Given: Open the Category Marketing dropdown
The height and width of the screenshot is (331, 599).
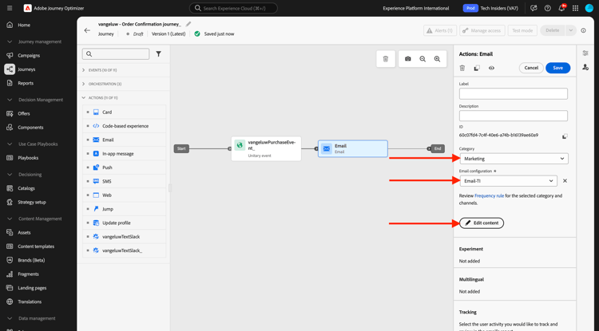Looking at the screenshot, I should pos(514,159).
